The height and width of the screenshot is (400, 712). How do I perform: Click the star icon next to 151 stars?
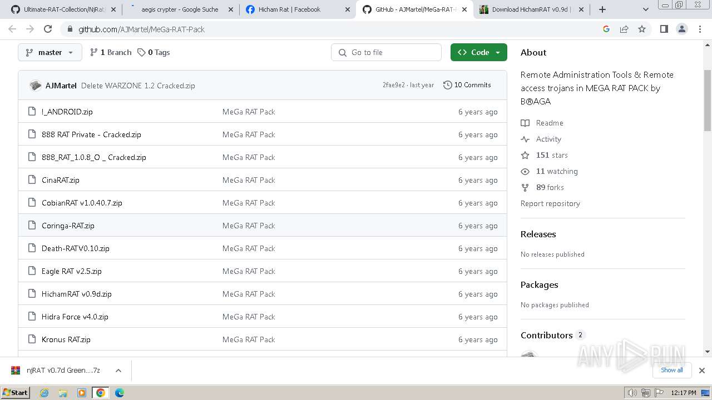click(x=525, y=155)
